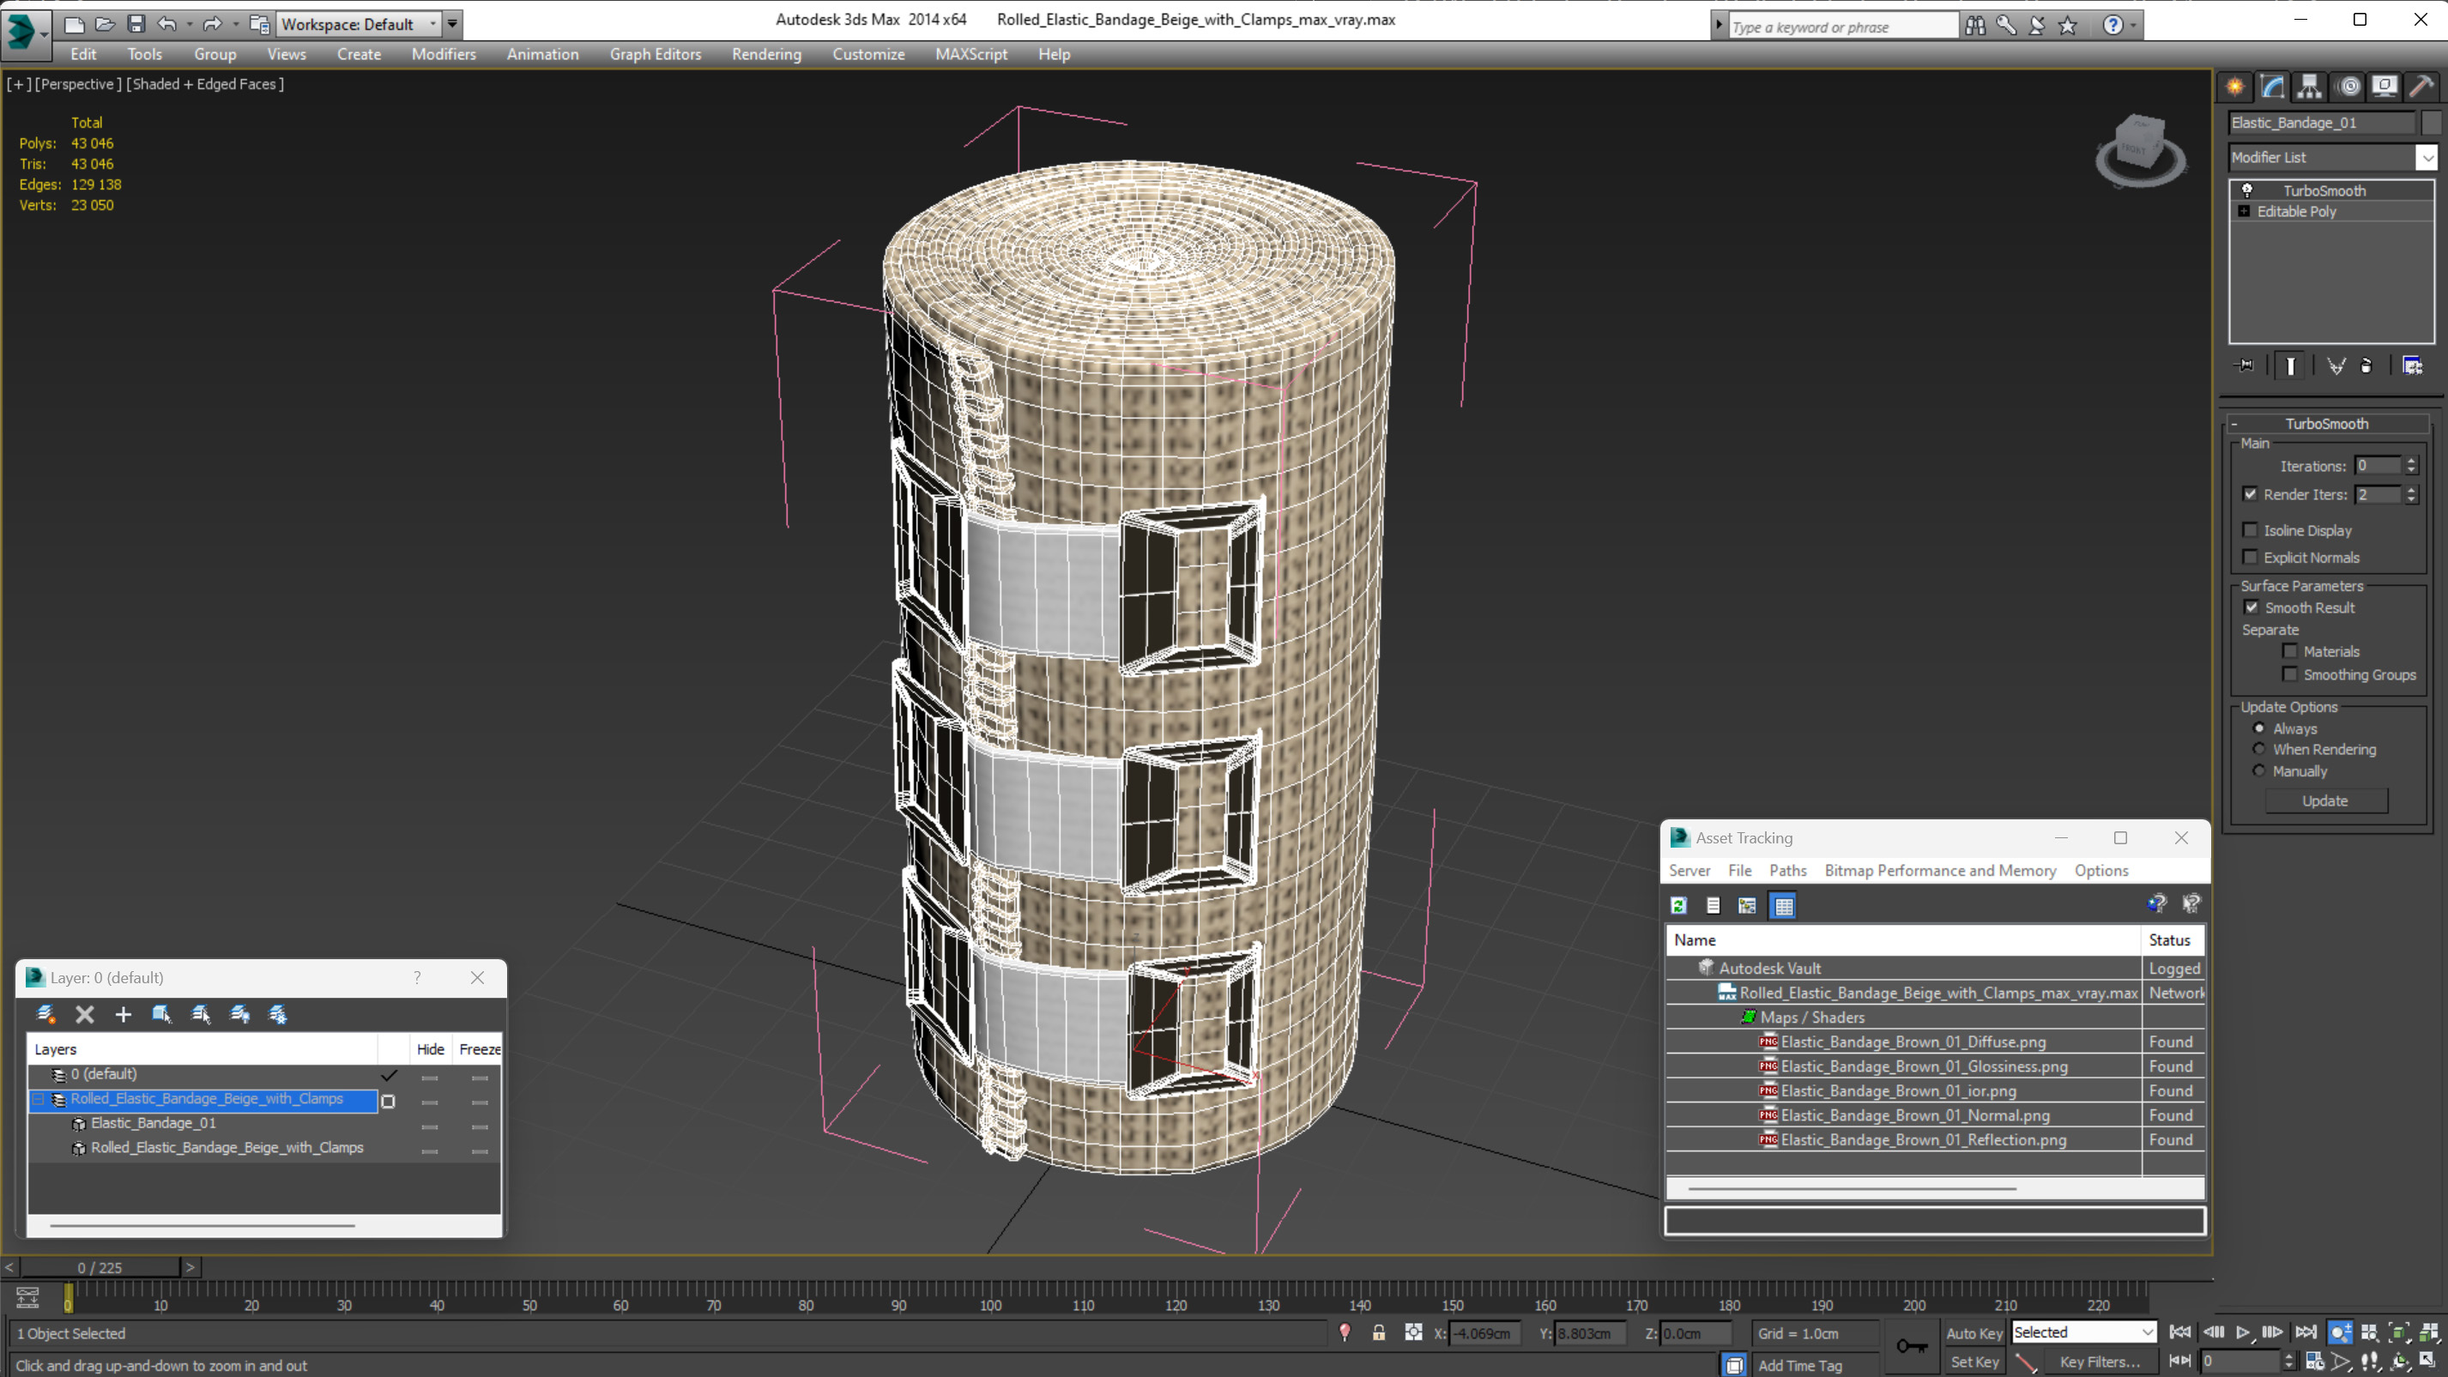
Task: Open the Modifier List dropdown
Action: coord(2427,156)
